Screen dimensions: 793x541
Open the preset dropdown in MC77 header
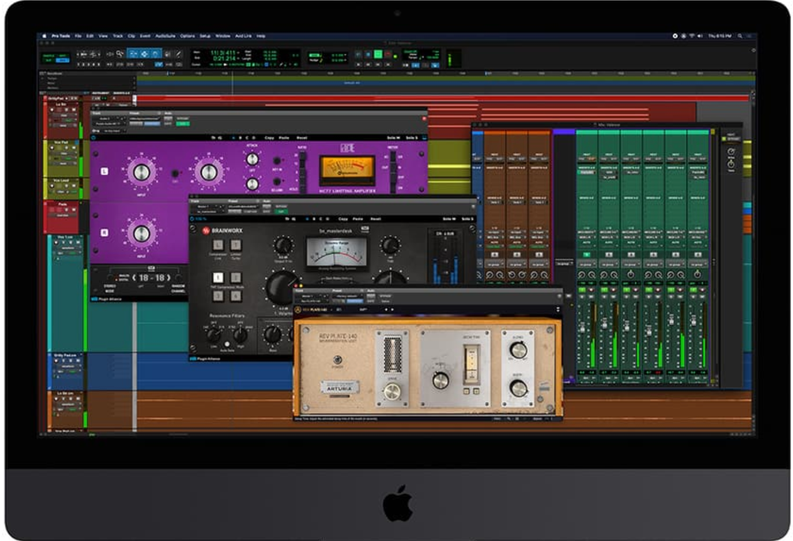[x=145, y=118]
